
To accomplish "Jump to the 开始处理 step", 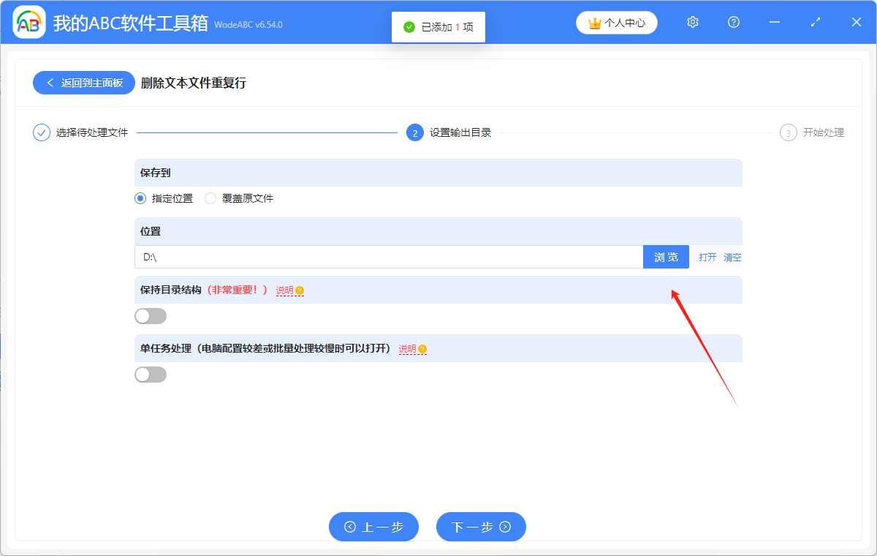I will point(788,132).
